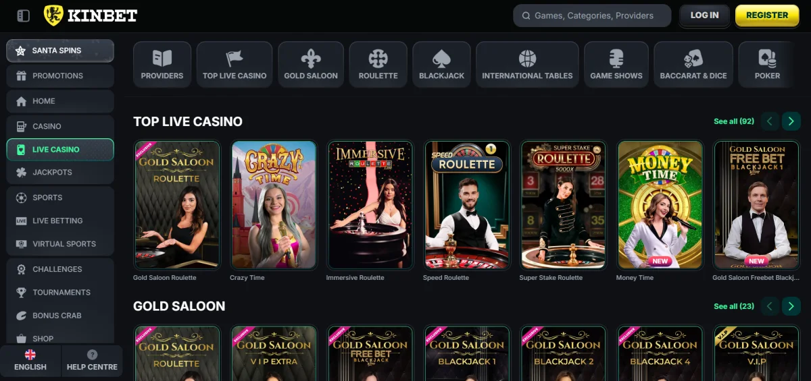
Task: Select Jackpots in the sidebar
Action: [x=60, y=172]
